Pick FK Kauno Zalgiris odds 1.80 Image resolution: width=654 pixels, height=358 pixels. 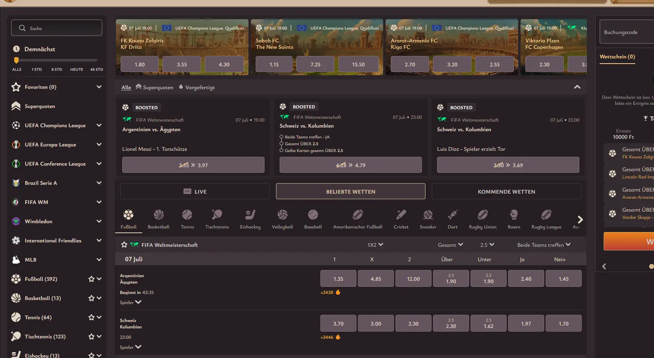[x=140, y=64]
